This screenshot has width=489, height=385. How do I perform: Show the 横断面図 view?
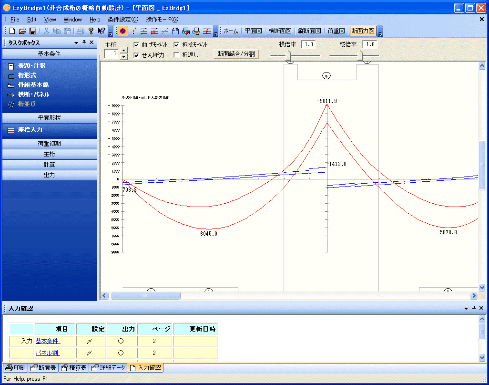coord(280,31)
